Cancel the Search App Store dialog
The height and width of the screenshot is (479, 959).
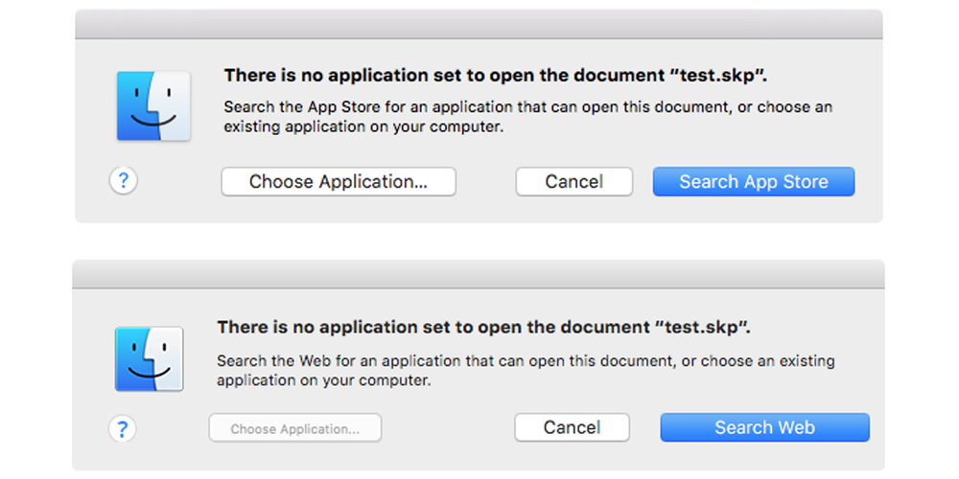[x=573, y=182]
